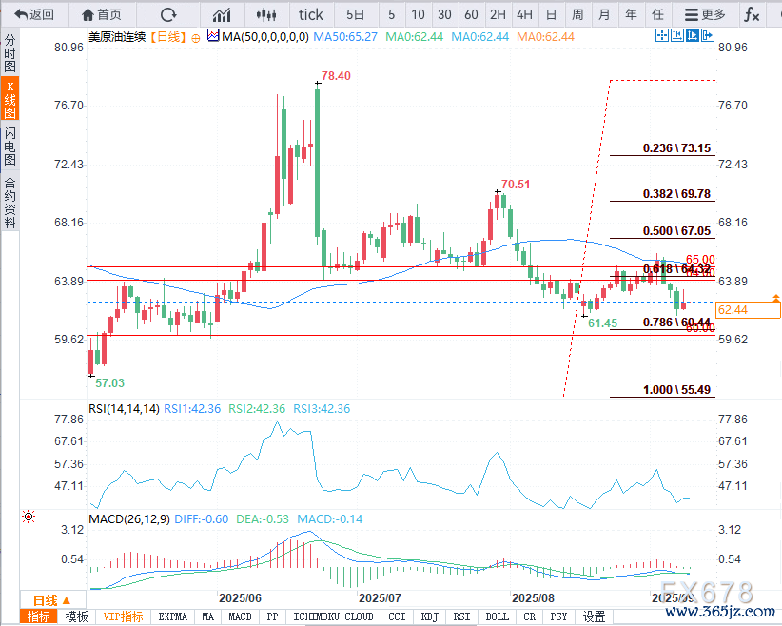
Task: Switch to the 分时图 side tab
Action: (10, 56)
